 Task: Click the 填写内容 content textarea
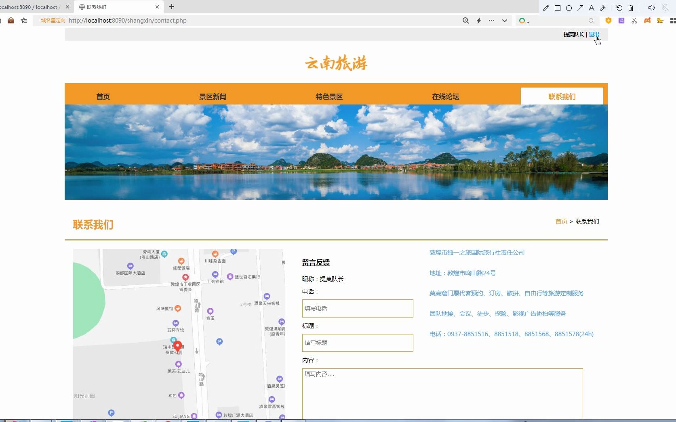[x=442, y=394]
